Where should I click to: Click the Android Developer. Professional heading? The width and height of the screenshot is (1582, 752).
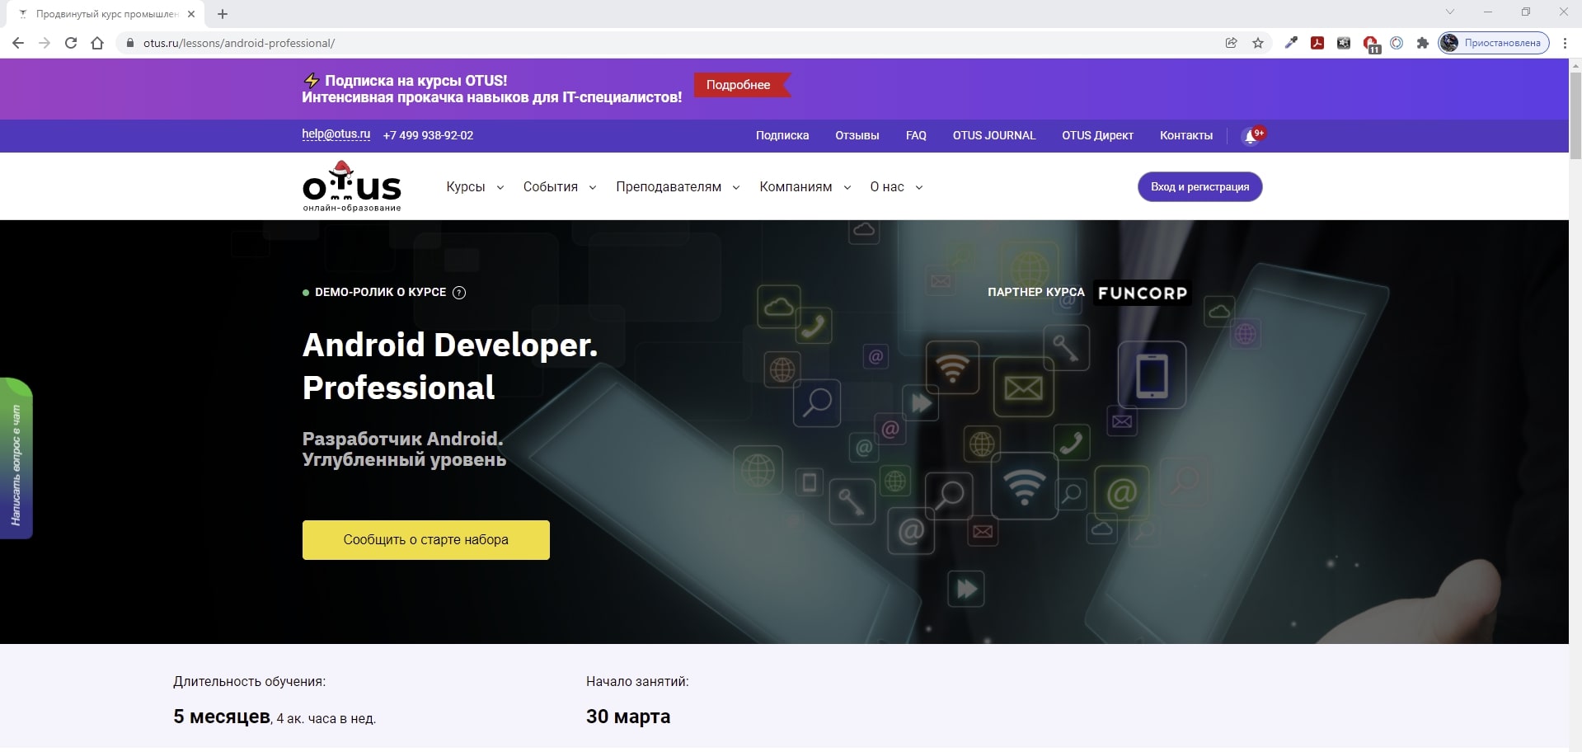tap(450, 366)
